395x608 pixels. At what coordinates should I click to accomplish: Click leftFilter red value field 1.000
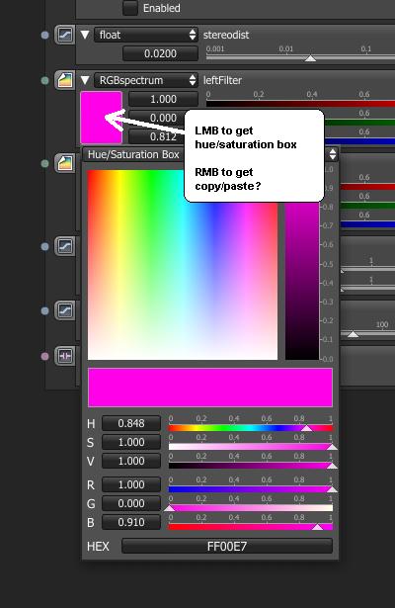point(163,99)
